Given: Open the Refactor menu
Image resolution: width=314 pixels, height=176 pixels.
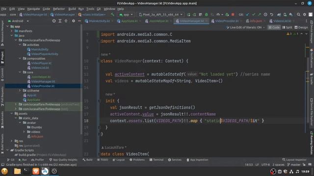Looking at the screenshot, I should (59, 9).
